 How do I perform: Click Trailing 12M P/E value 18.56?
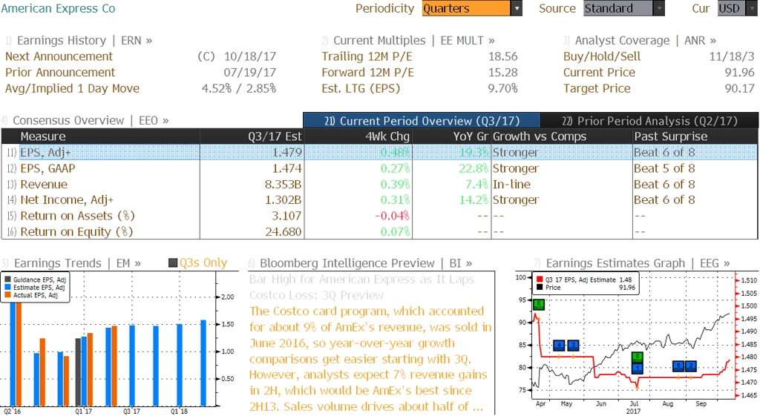click(503, 56)
